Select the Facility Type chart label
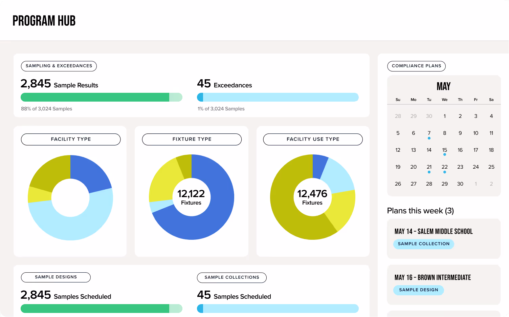This screenshot has width=509, height=317. 71,139
